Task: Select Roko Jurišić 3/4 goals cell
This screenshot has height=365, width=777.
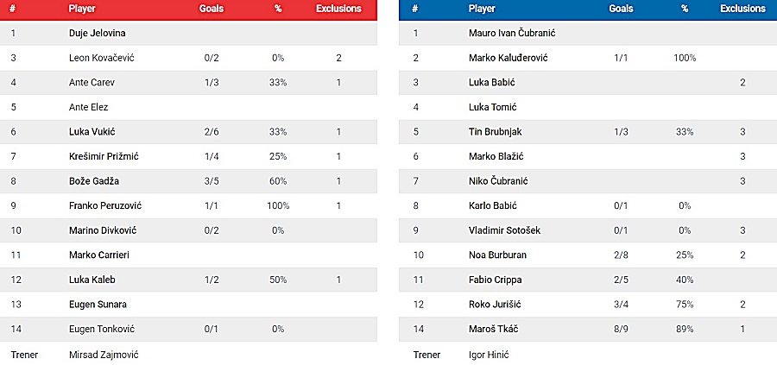Action: click(621, 305)
